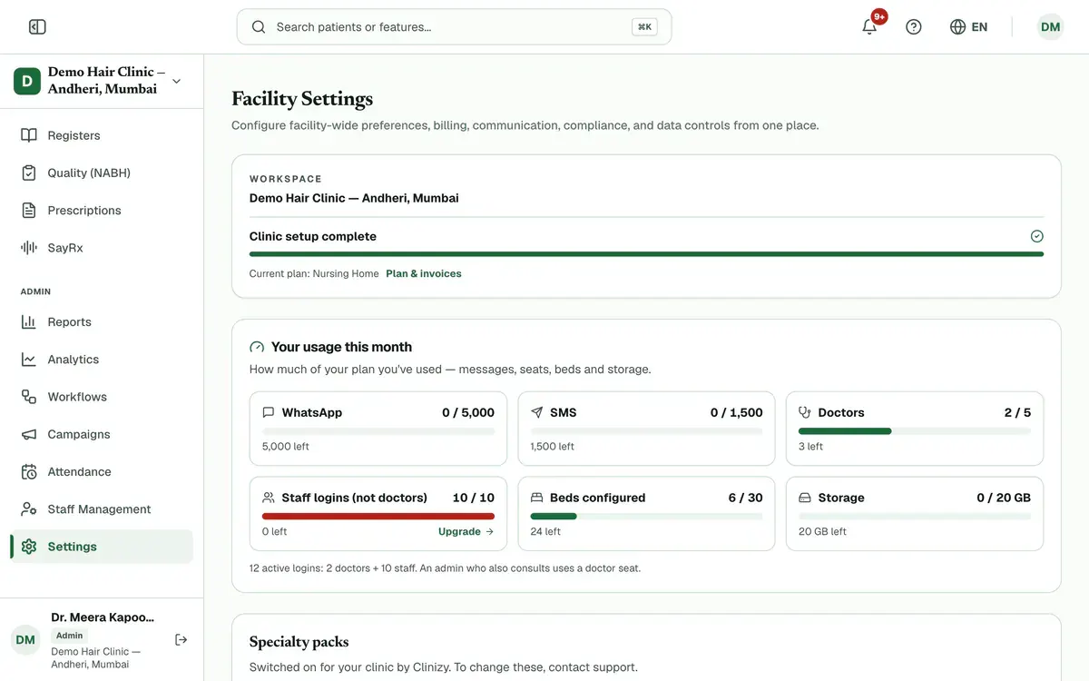Click the WhatsApp chat bubble icon
The width and height of the screenshot is (1089, 681).
pos(269,412)
